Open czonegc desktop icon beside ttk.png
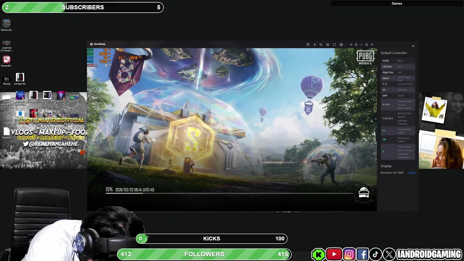Image resolution: width=464 pixels, height=261 pixels. point(20,79)
